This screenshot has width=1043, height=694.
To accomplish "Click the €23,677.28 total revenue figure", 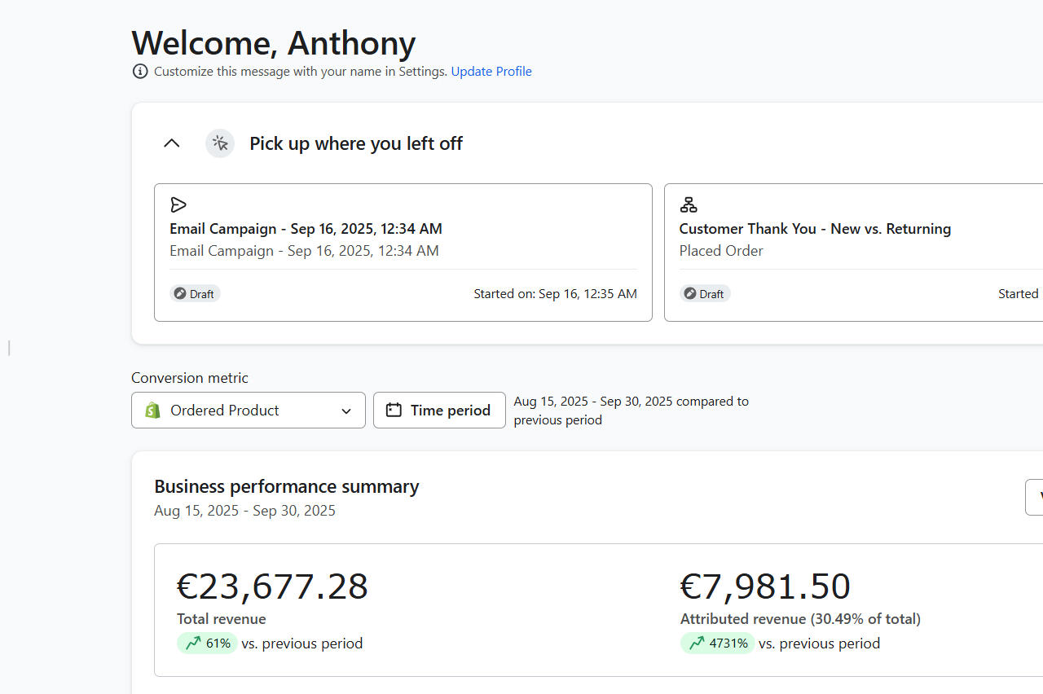I will coord(272,586).
